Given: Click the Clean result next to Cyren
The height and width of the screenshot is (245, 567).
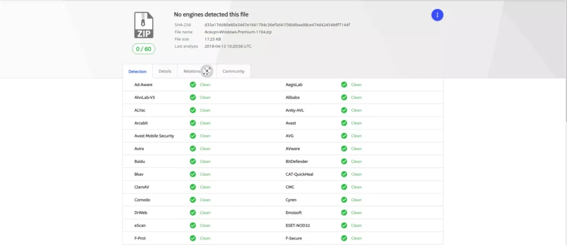Looking at the screenshot, I should coord(356,200).
